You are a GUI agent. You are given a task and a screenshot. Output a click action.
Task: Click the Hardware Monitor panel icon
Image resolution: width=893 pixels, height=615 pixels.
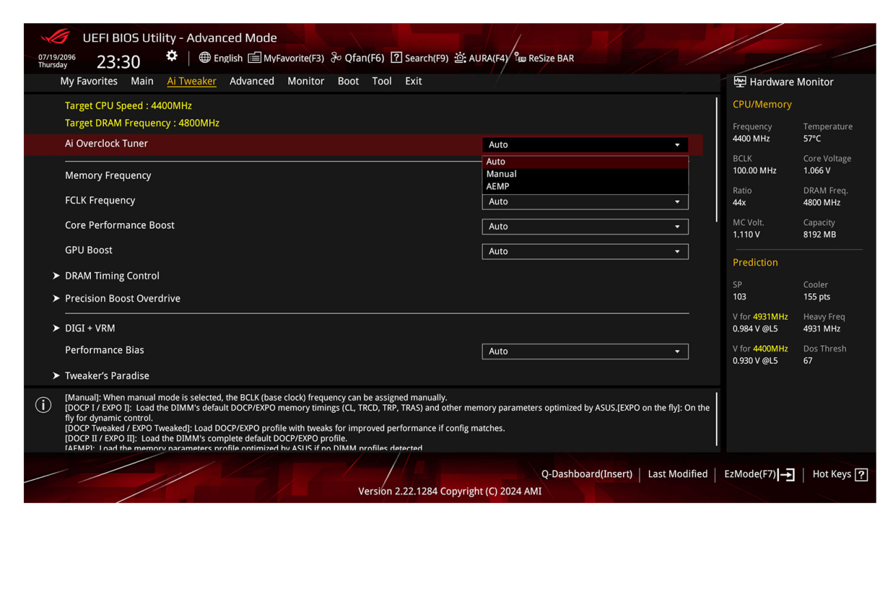pos(740,82)
